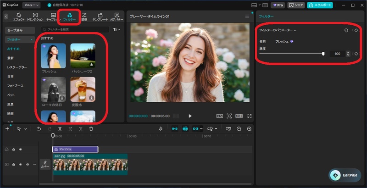Select the おすすめ category in sidebar

click(13, 49)
